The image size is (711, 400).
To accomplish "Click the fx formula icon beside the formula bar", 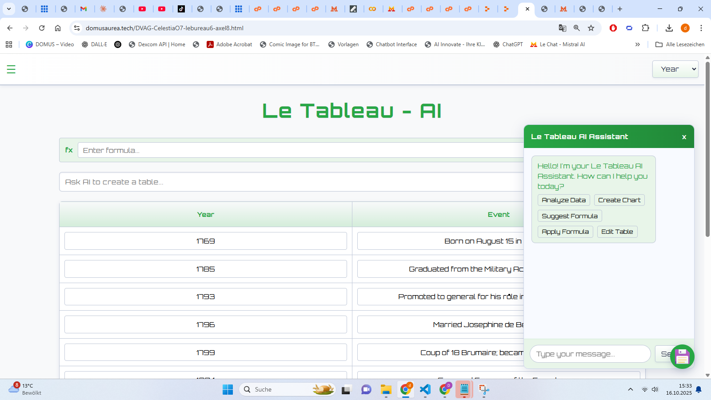I will click(69, 150).
